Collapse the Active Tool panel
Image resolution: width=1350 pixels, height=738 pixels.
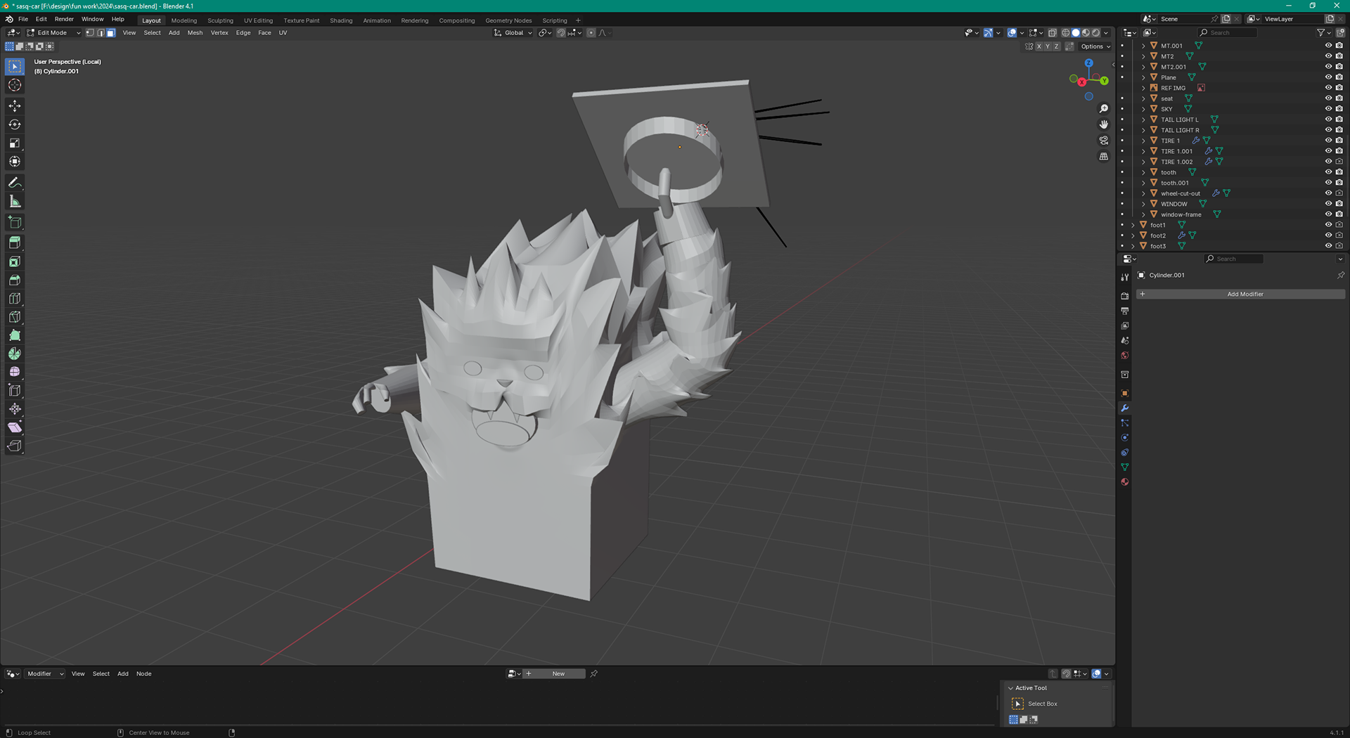1011,688
